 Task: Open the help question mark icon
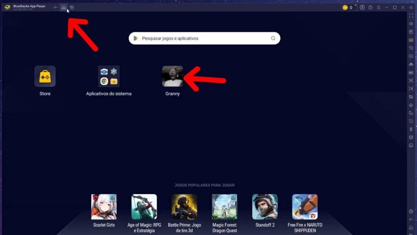point(370,7)
